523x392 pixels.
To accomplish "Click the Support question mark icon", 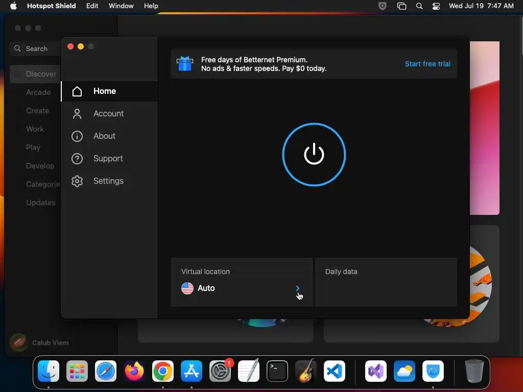I will pyautogui.click(x=77, y=159).
